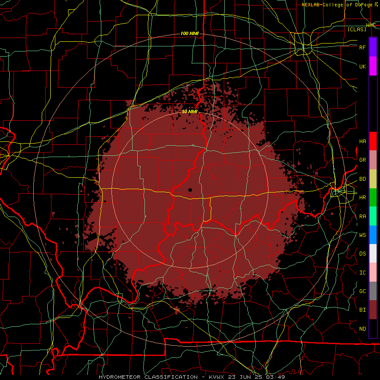Click the 'RF' legend label
Screen dimensions: 380x380
(362, 47)
